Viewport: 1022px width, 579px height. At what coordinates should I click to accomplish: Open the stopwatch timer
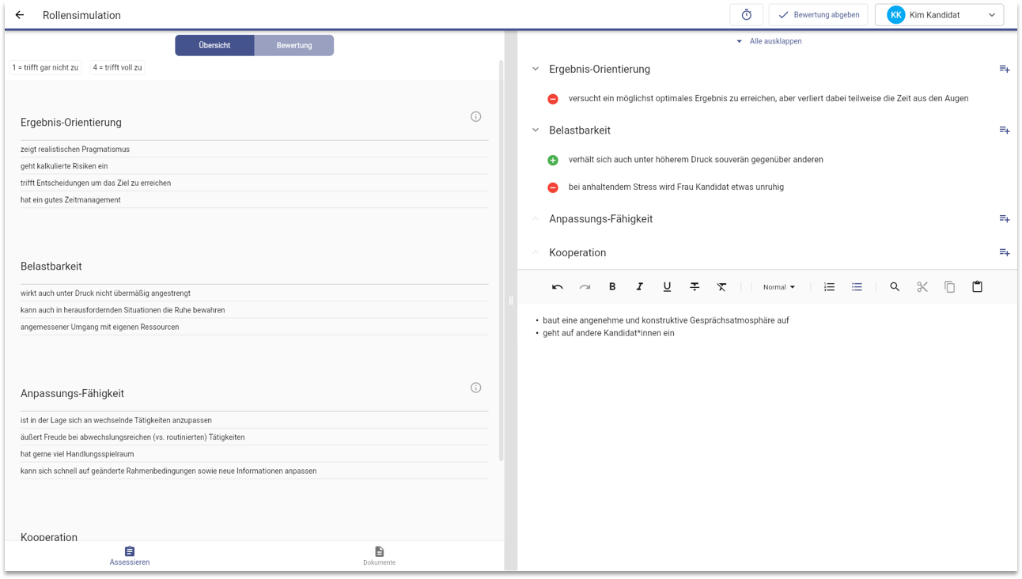[x=746, y=15]
